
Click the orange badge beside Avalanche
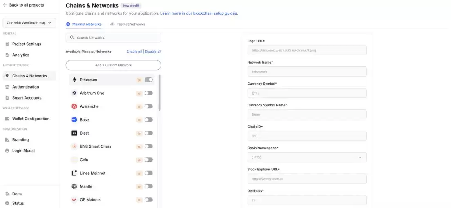pos(139,106)
